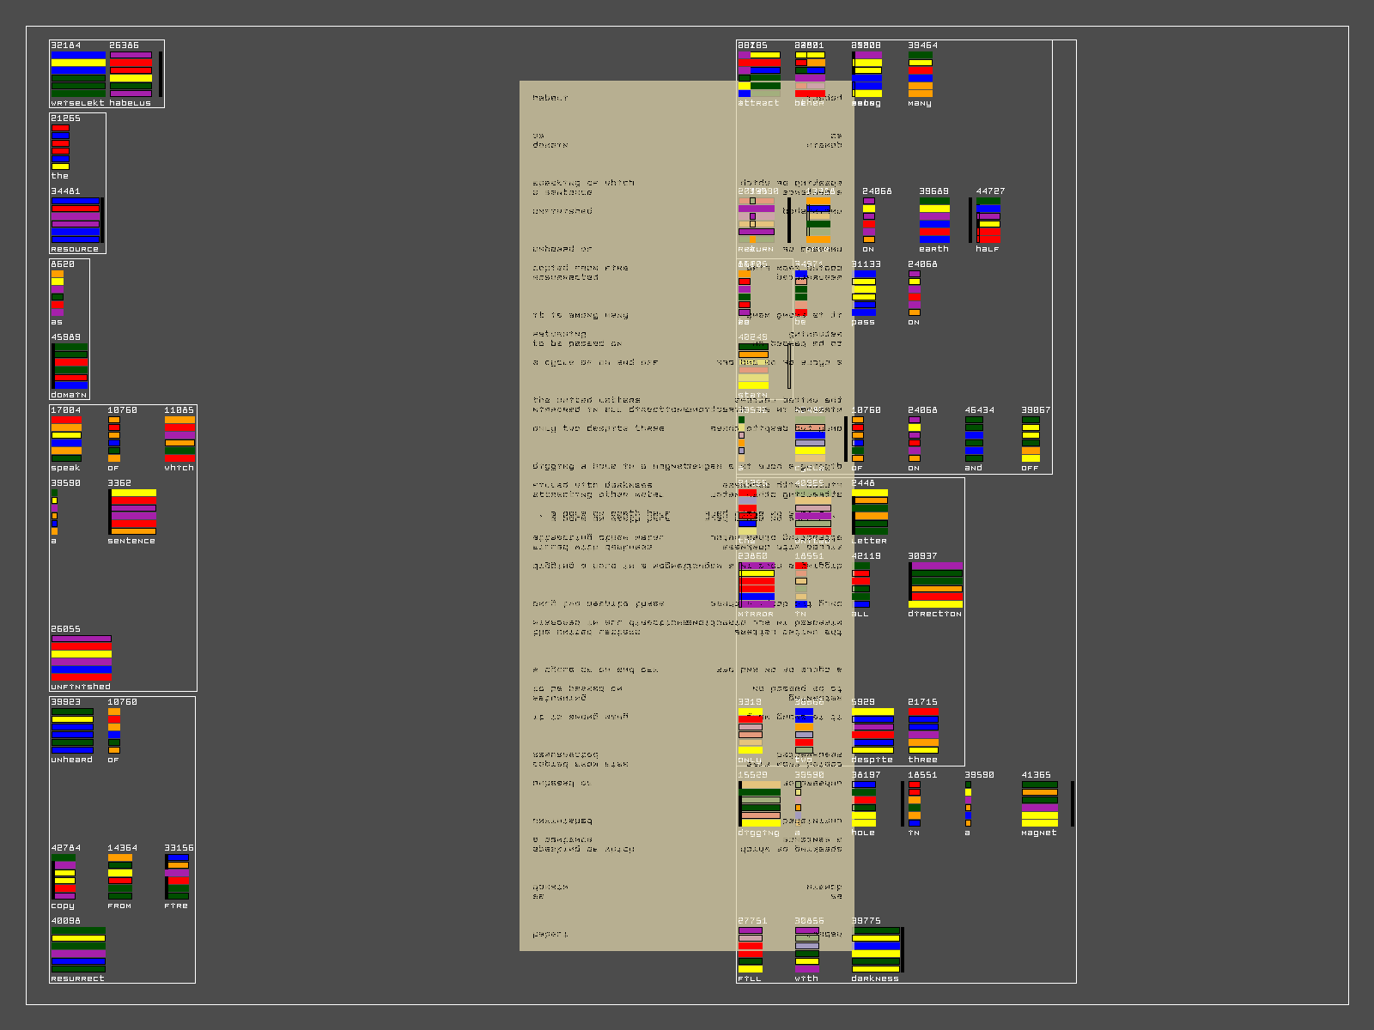Click the number 44727 above half
Image resolution: width=1374 pixels, height=1030 pixels.
coord(990,191)
